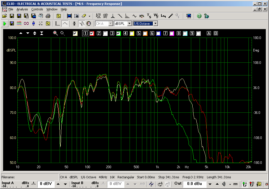Click the green Go measurement button
This screenshot has height=189, width=269.
click(x=5, y=23)
